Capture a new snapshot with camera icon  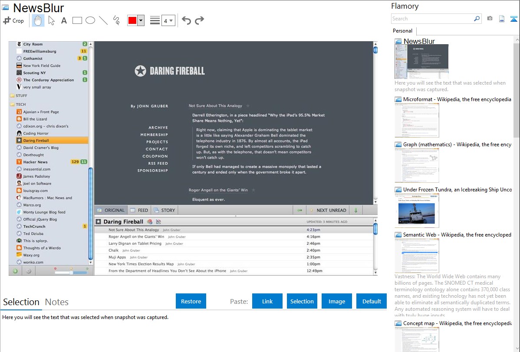tap(490, 19)
